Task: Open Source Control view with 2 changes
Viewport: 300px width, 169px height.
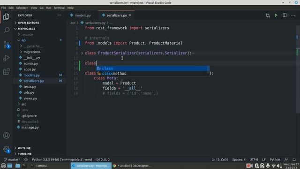Action: tap(7, 45)
